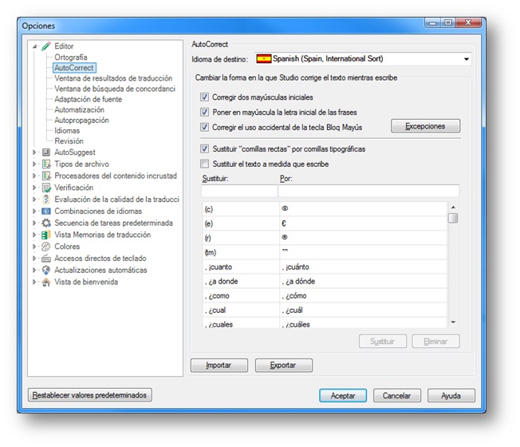Viewport: 520px width, 447px height.
Task: Click the list scroll down arrow
Action: point(453,322)
